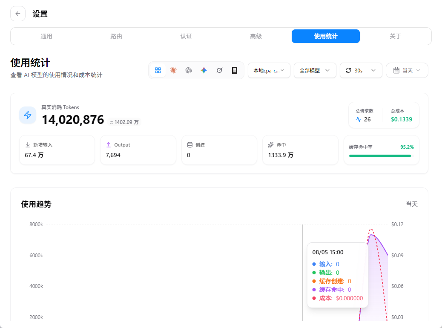Viewport: 442px width, 328px height.
Task: Click the 输出 tooltip entry
Action: click(x=326, y=273)
